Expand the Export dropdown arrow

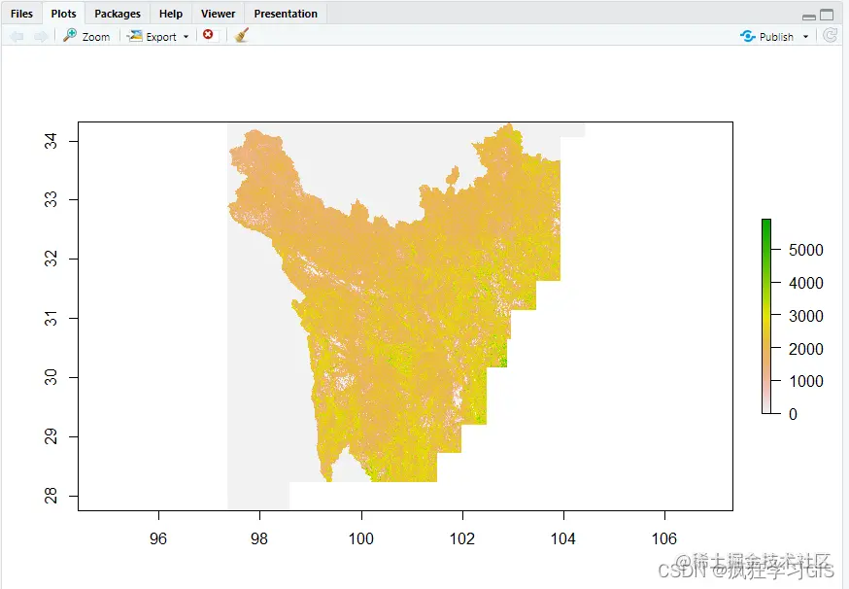click(x=186, y=37)
